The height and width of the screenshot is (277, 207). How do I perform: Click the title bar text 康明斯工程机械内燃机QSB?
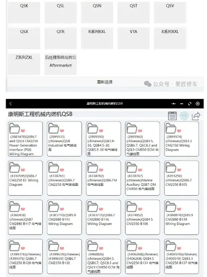pyautogui.click(x=104, y=104)
